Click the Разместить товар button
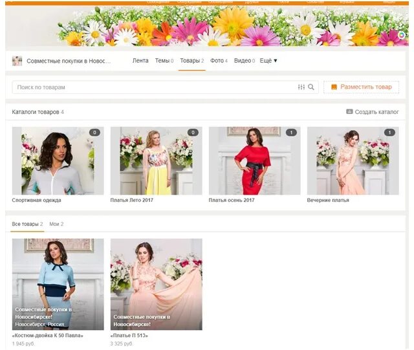Viewport: 414px width, 350px height. pos(361,87)
